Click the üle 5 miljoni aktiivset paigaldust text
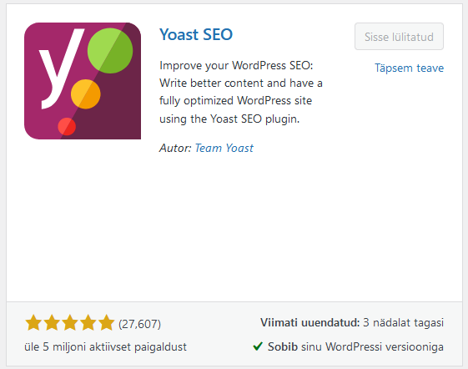 105,347
